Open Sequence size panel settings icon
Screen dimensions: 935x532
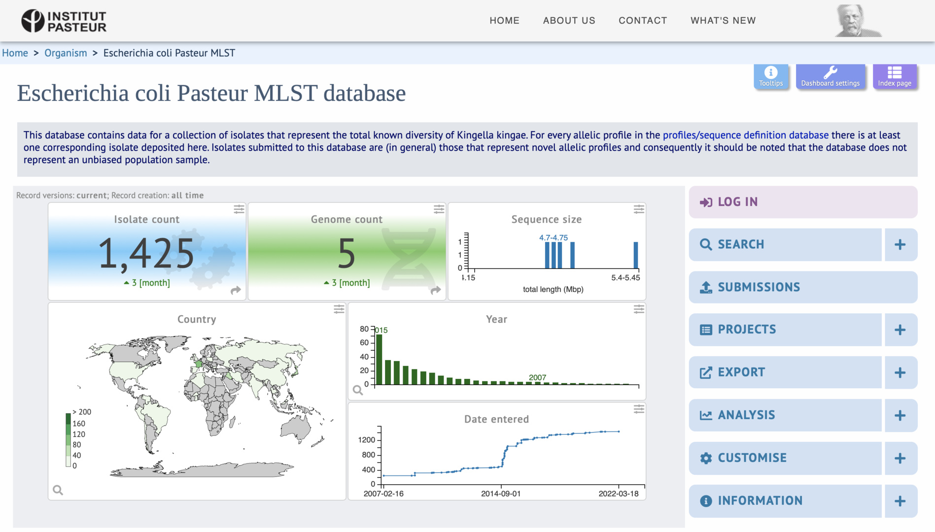[639, 209]
